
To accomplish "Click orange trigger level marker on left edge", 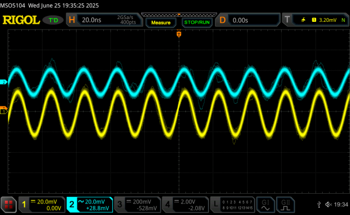I will (x=3, y=108).
